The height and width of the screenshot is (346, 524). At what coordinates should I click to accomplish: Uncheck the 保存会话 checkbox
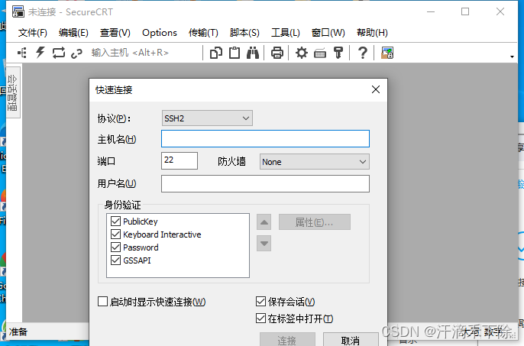pyautogui.click(x=260, y=301)
